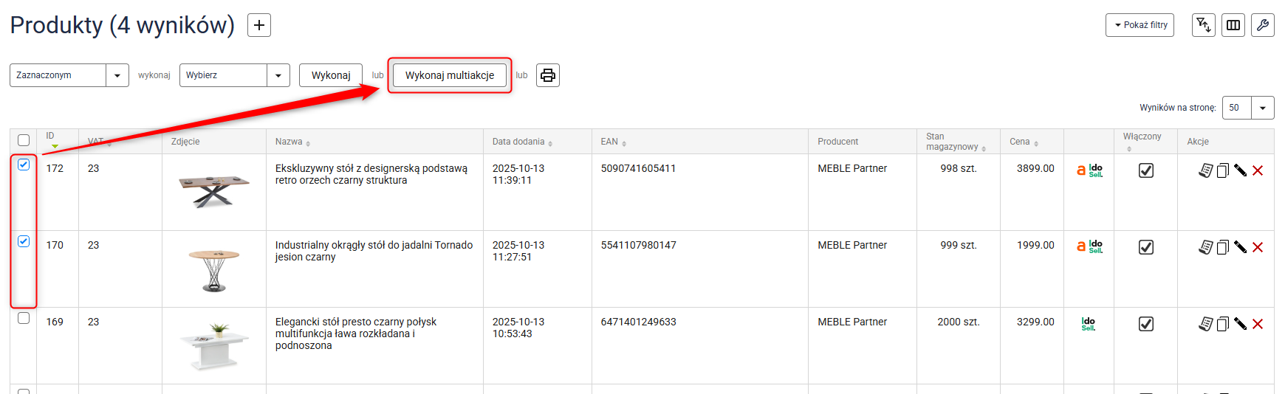1285x394 pixels.
Task: Expand the Pokaż filtry panel
Action: point(1140,25)
